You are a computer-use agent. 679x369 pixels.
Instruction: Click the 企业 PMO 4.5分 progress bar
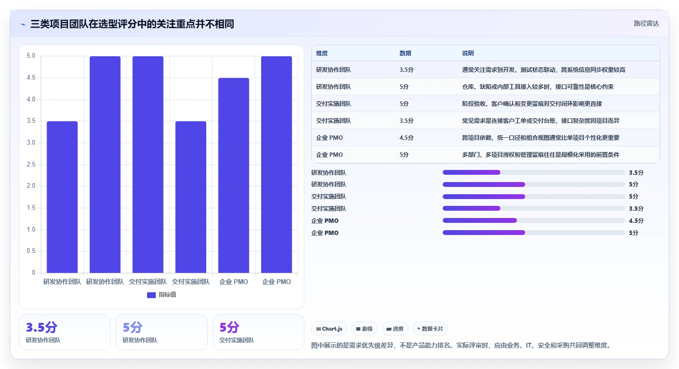(x=533, y=220)
